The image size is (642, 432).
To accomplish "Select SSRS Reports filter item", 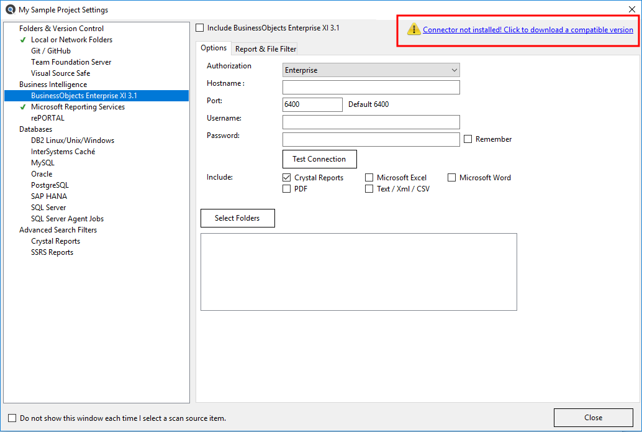I will pyautogui.click(x=52, y=252).
